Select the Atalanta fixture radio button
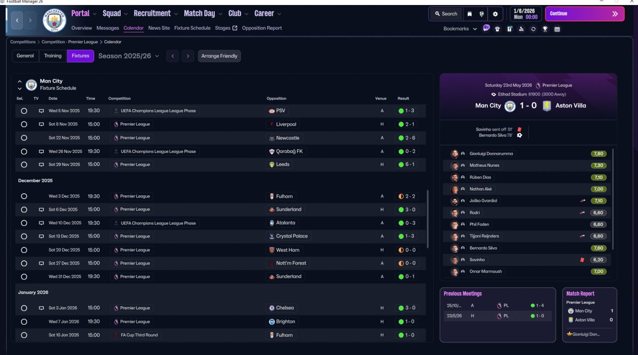 coord(24,223)
